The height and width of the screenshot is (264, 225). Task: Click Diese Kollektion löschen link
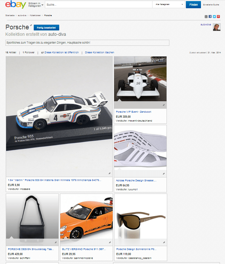(x=99, y=52)
